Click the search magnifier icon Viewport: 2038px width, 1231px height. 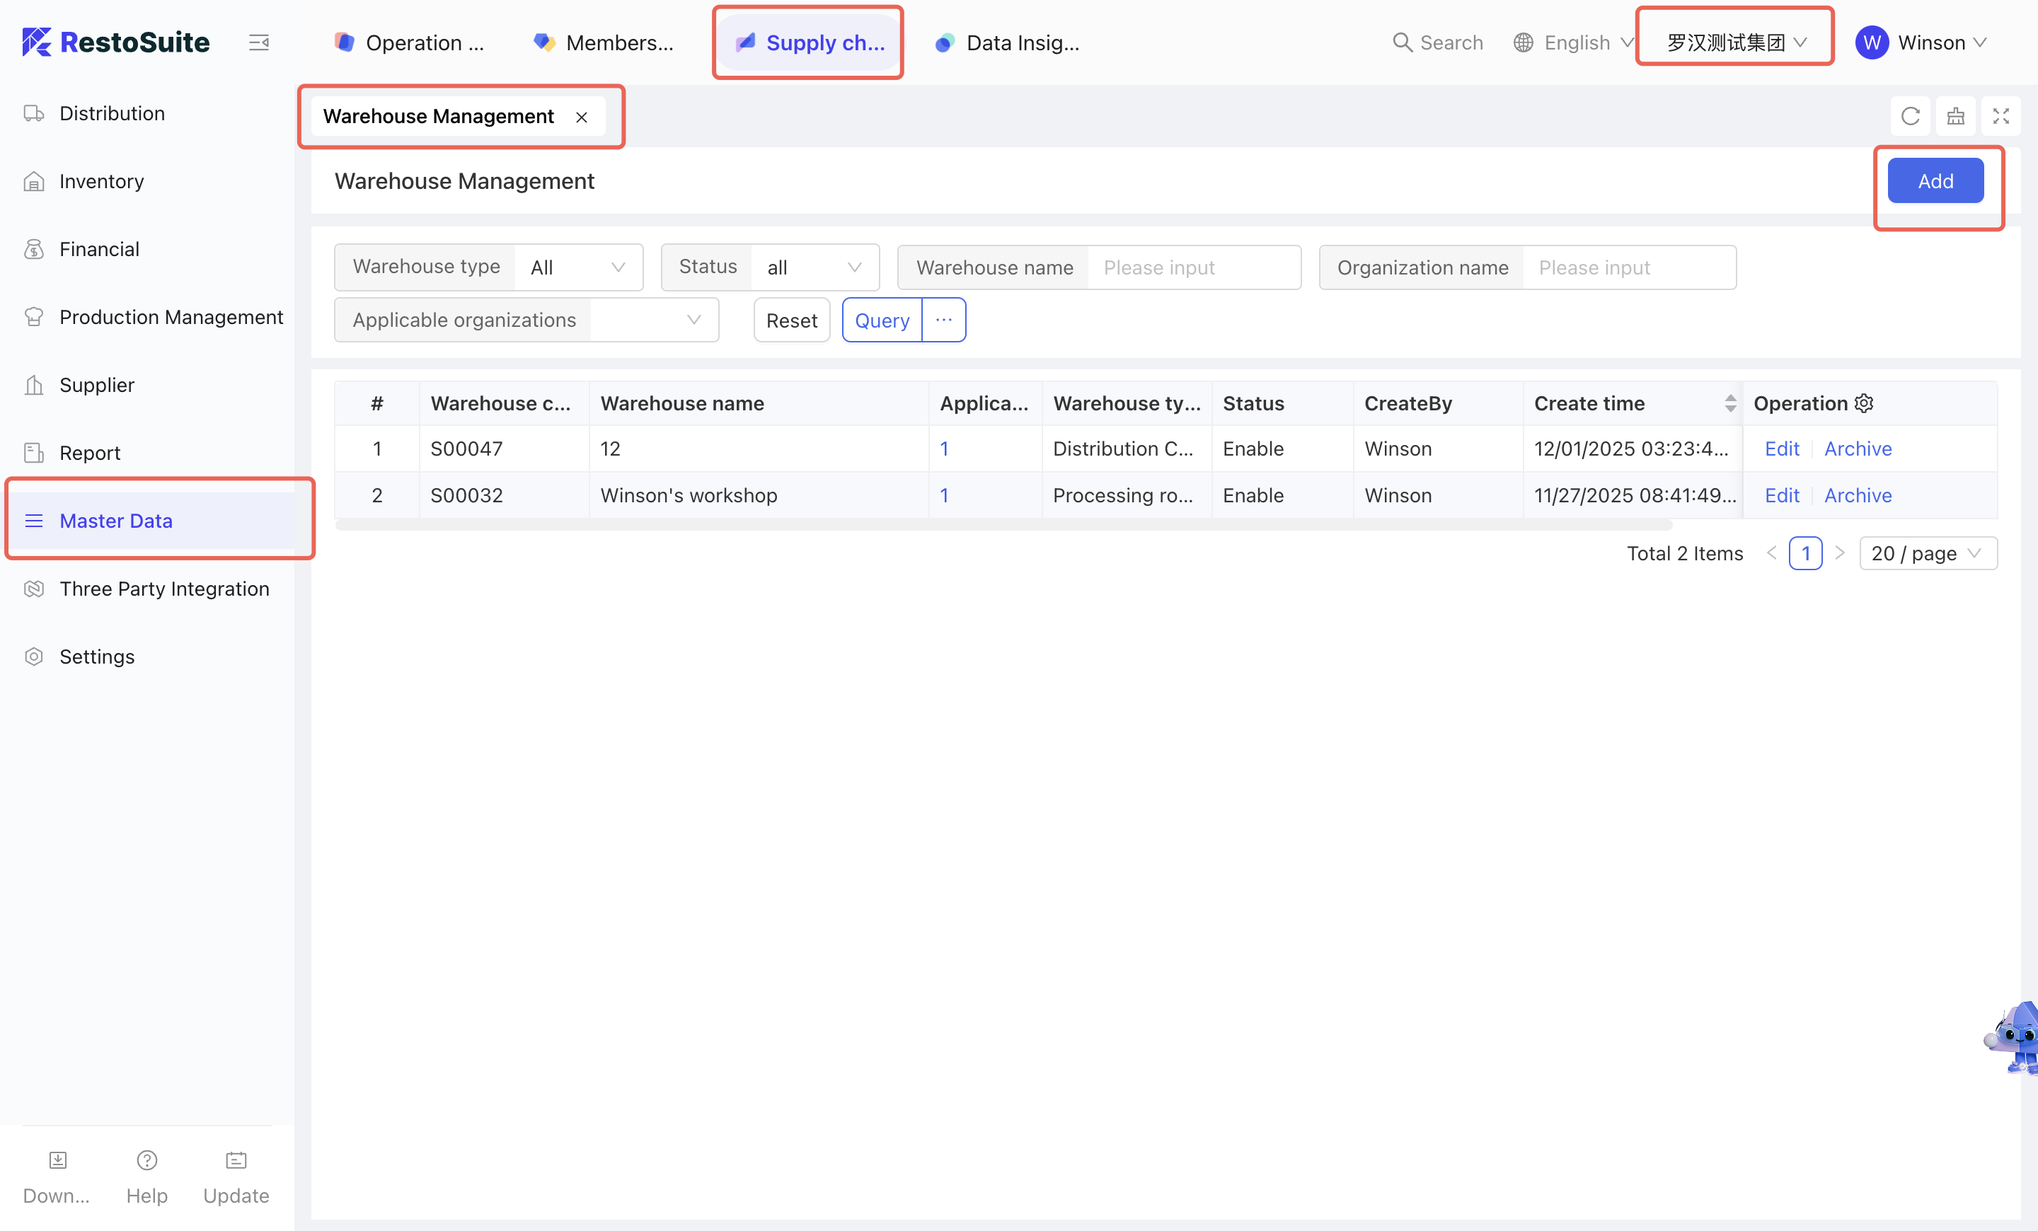1401,42
